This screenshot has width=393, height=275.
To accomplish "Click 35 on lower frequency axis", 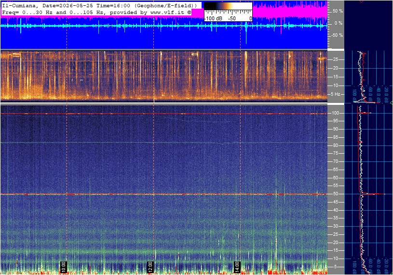I will pos(335,218).
